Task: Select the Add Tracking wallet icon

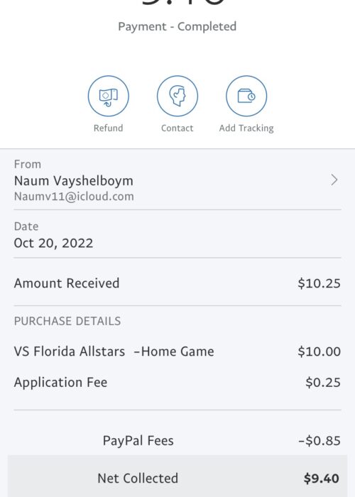Action: click(246, 96)
